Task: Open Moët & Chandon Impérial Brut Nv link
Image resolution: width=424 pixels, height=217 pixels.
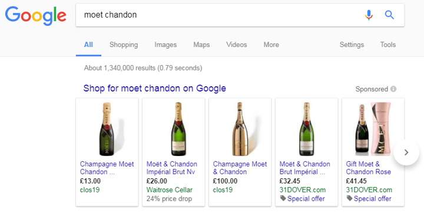Action: tap(172, 168)
